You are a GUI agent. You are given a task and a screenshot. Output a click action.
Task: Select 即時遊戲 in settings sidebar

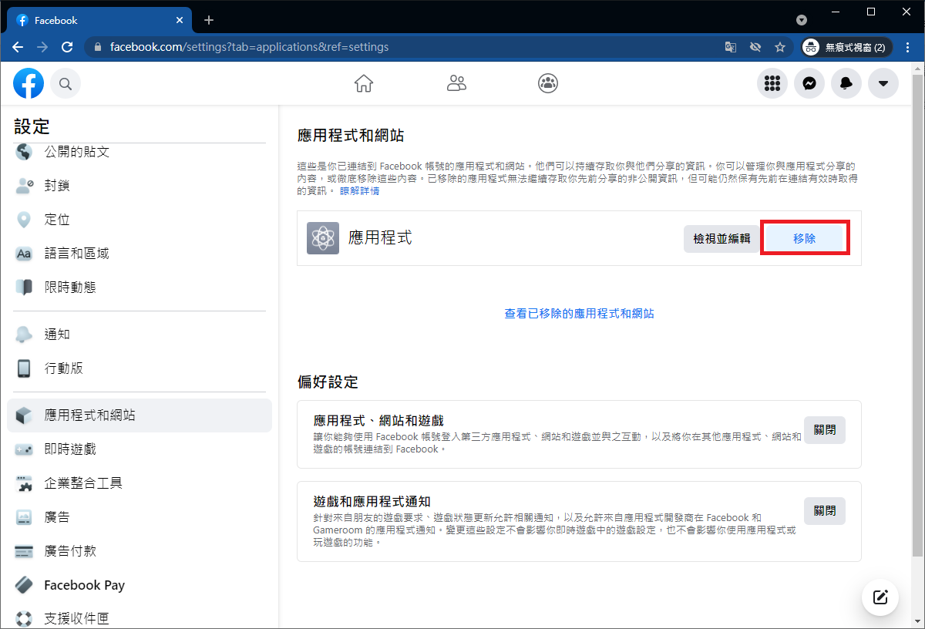[x=70, y=449]
